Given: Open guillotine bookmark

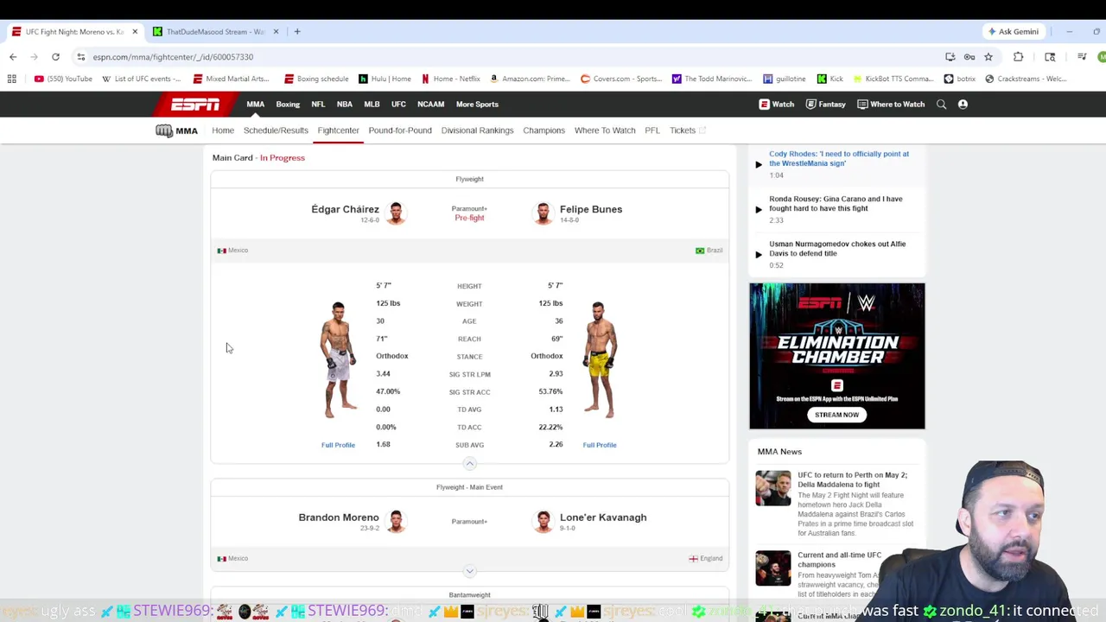Looking at the screenshot, I should click(x=785, y=79).
